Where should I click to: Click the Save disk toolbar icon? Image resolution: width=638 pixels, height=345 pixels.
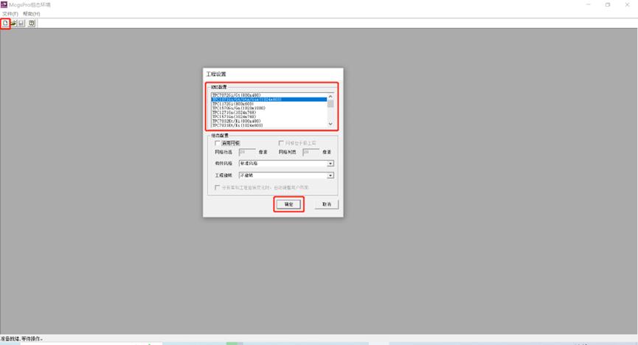(21, 23)
